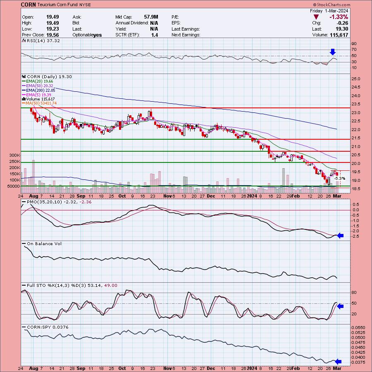Click the 90 RSI axis label
Image resolution: width=372 pixels, height=372 pixels.
354,44
